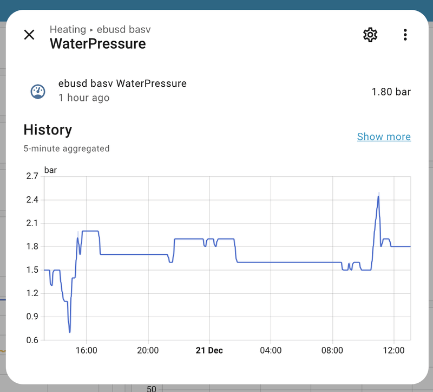Close the WaterPressure dialog
The height and width of the screenshot is (392, 433).
point(29,35)
